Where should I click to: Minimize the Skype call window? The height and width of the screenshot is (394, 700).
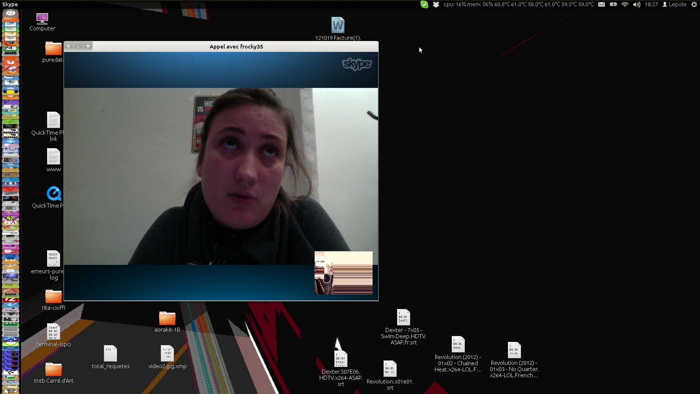(78, 46)
